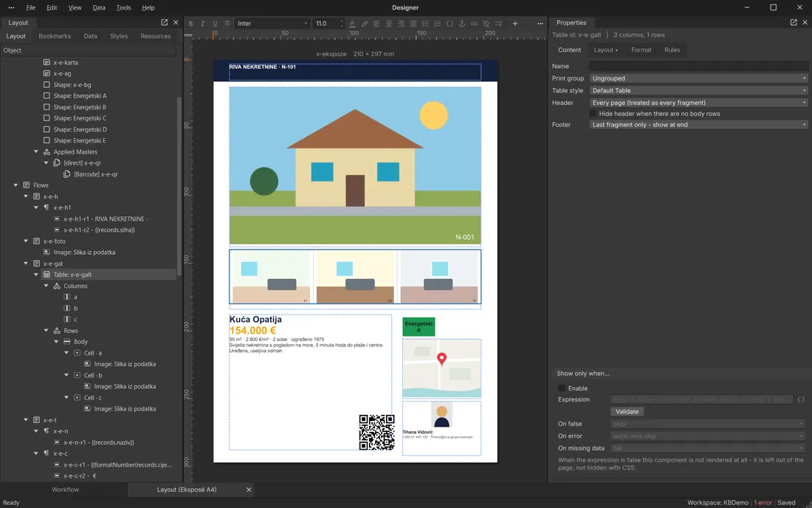Click the 1 error status indicator

(763, 502)
